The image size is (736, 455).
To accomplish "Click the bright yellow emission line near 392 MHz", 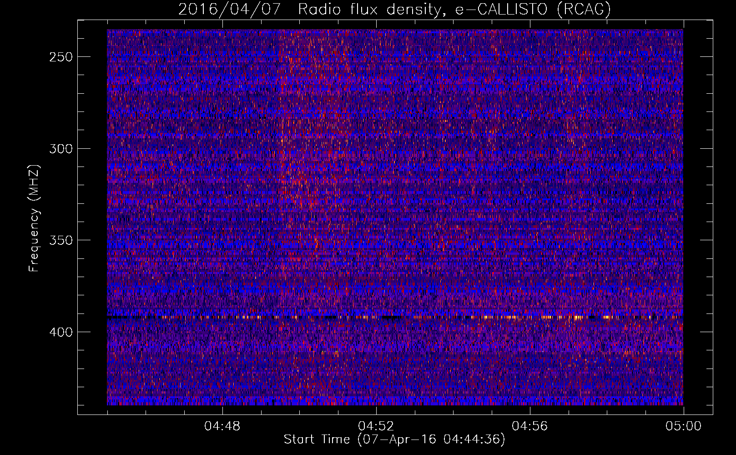I will pyautogui.click(x=395, y=317).
